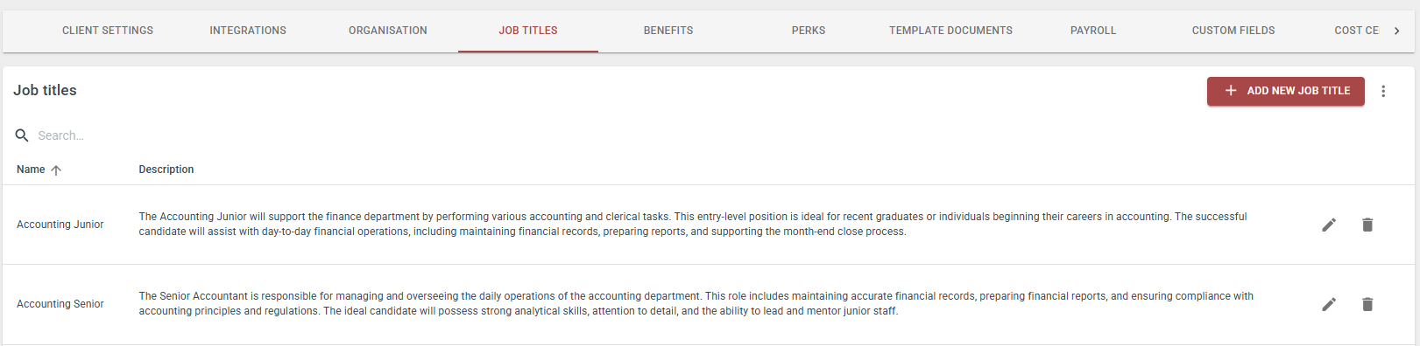Screen dimensions: 1420x346
Task: Delete the Accounting Senior job title
Action: point(1367,304)
